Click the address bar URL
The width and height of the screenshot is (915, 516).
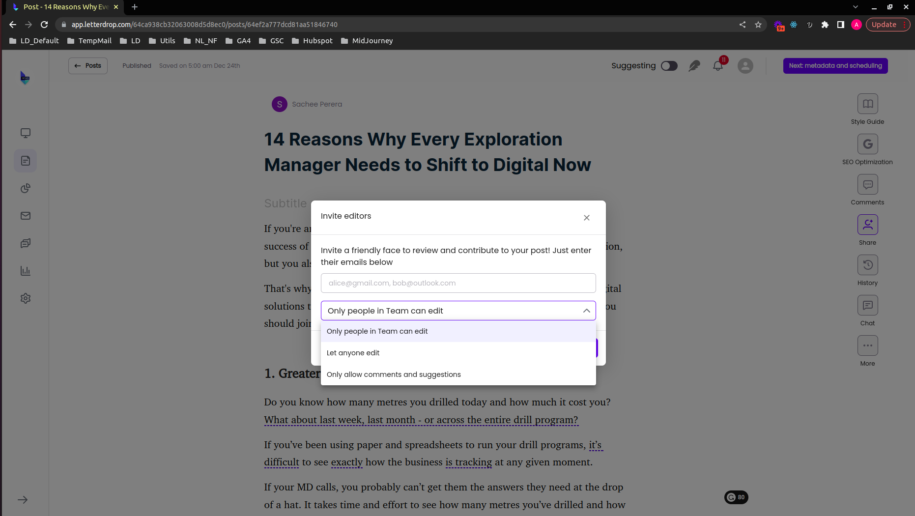pyautogui.click(x=204, y=25)
